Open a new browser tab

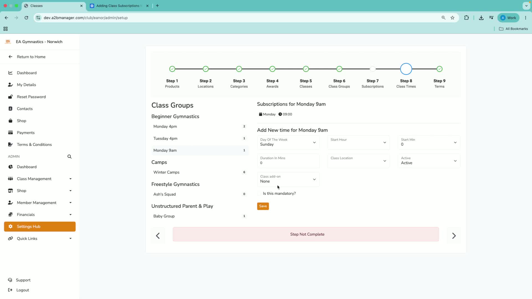point(157,6)
